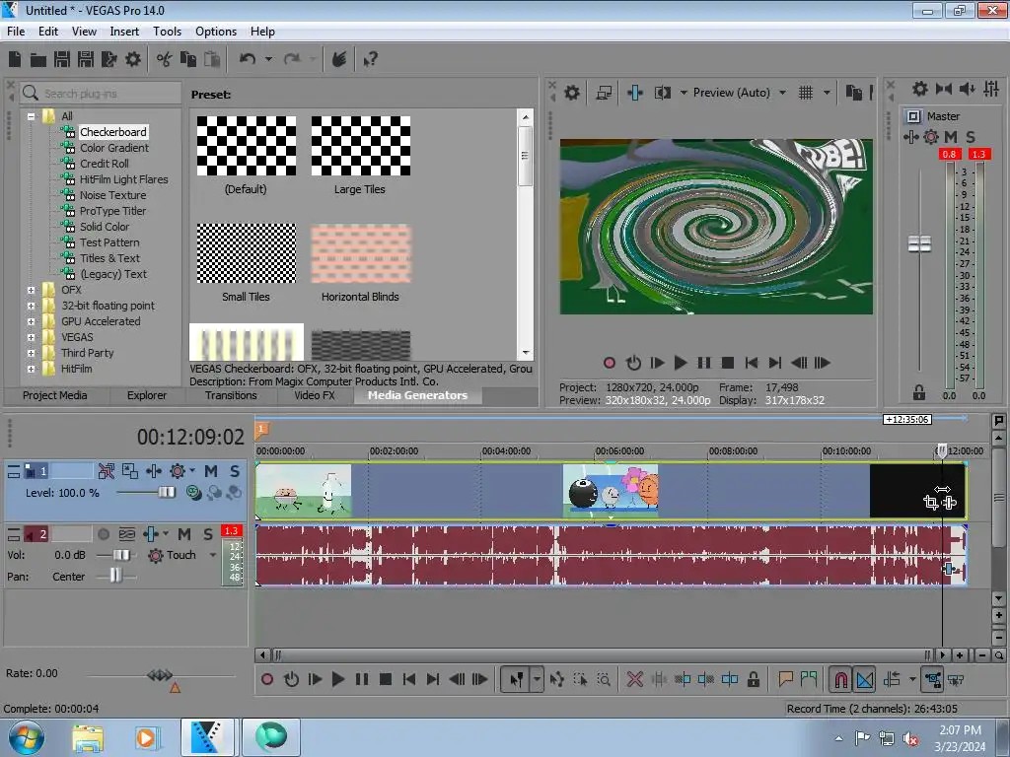The height and width of the screenshot is (757, 1010).
Task: Select the Titles & Text generator
Action: pos(109,258)
